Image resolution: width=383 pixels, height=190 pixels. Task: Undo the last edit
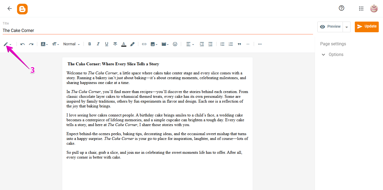click(x=22, y=44)
